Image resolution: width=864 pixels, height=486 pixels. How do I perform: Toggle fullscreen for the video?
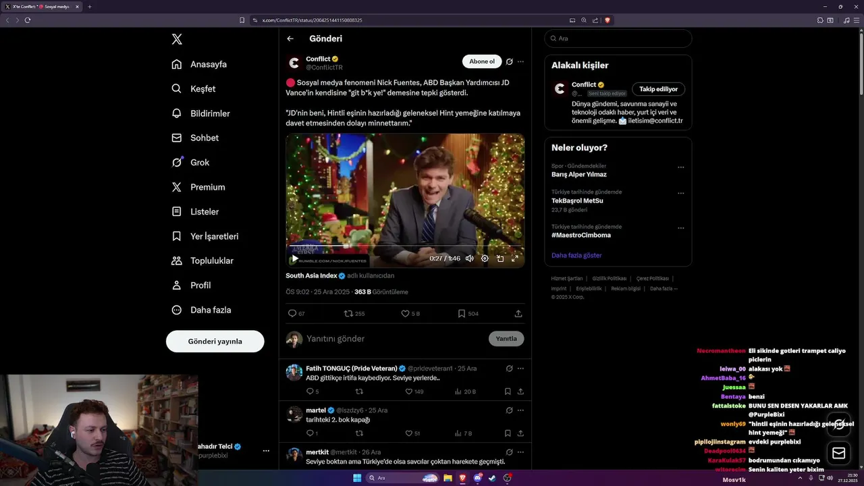515,259
